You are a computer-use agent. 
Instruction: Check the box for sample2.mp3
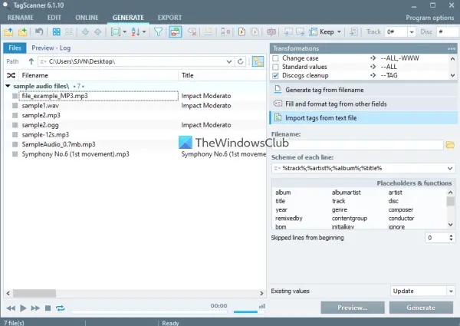pos(15,115)
